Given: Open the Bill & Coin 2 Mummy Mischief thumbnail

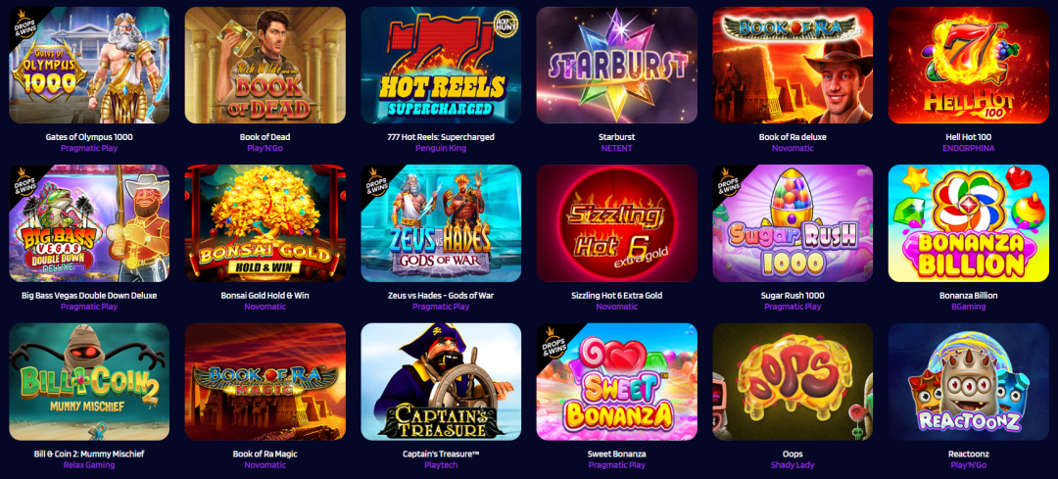Looking at the screenshot, I should (x=89, y=382).
